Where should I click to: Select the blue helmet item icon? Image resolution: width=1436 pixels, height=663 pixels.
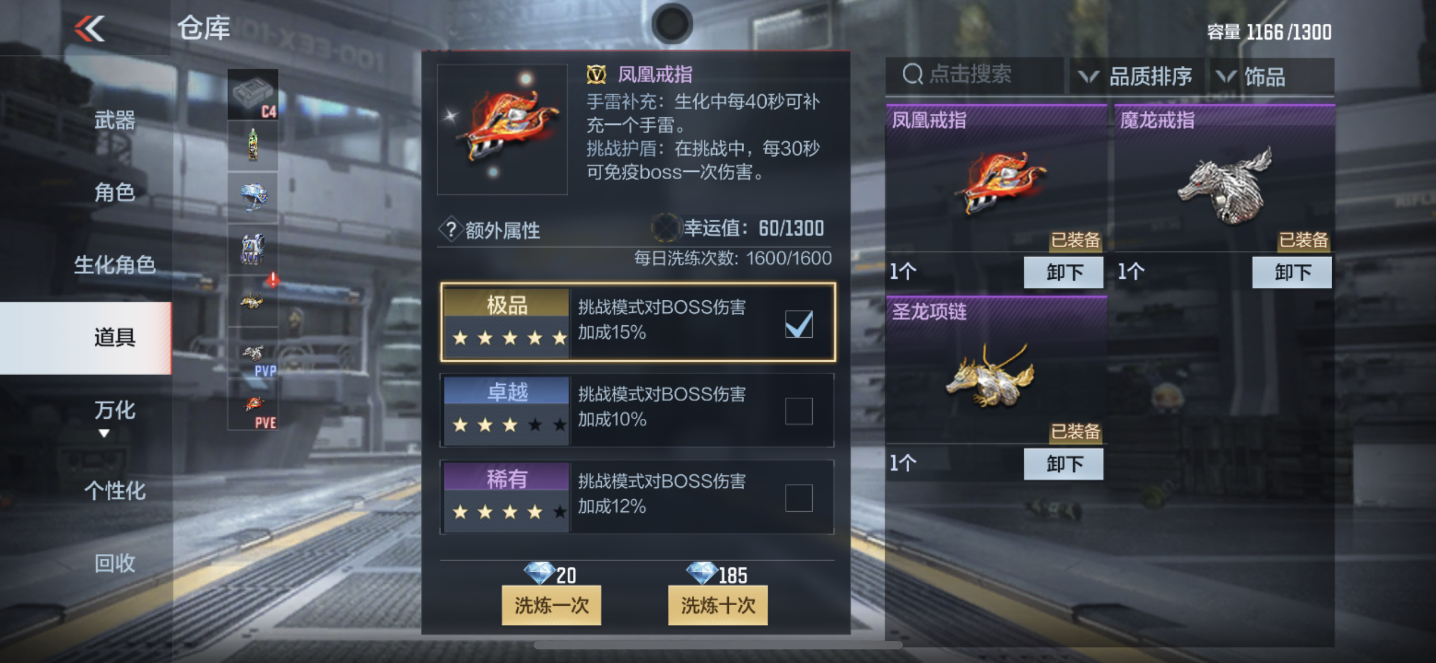click(253, 197)
